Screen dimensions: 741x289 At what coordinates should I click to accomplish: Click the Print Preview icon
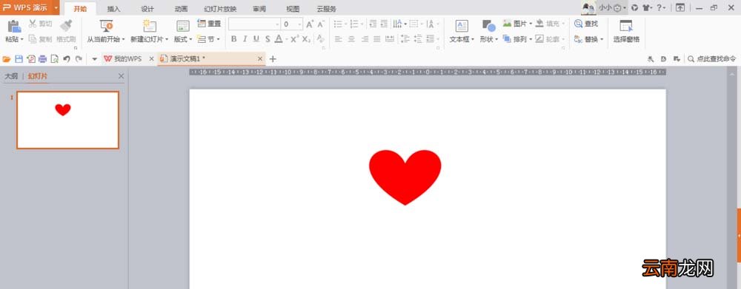pyautogui.click(x=54, y=59)
